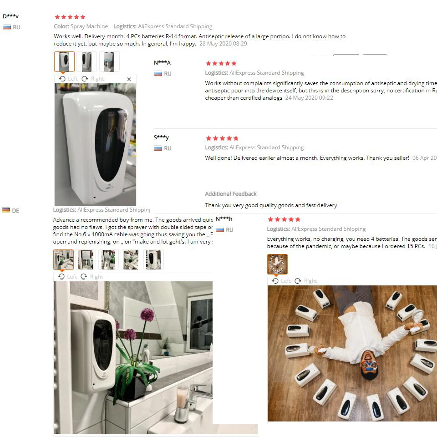Select first thumbnail in DE review
437x437 pixels.
pyautogui.click(x=64, y=259)
